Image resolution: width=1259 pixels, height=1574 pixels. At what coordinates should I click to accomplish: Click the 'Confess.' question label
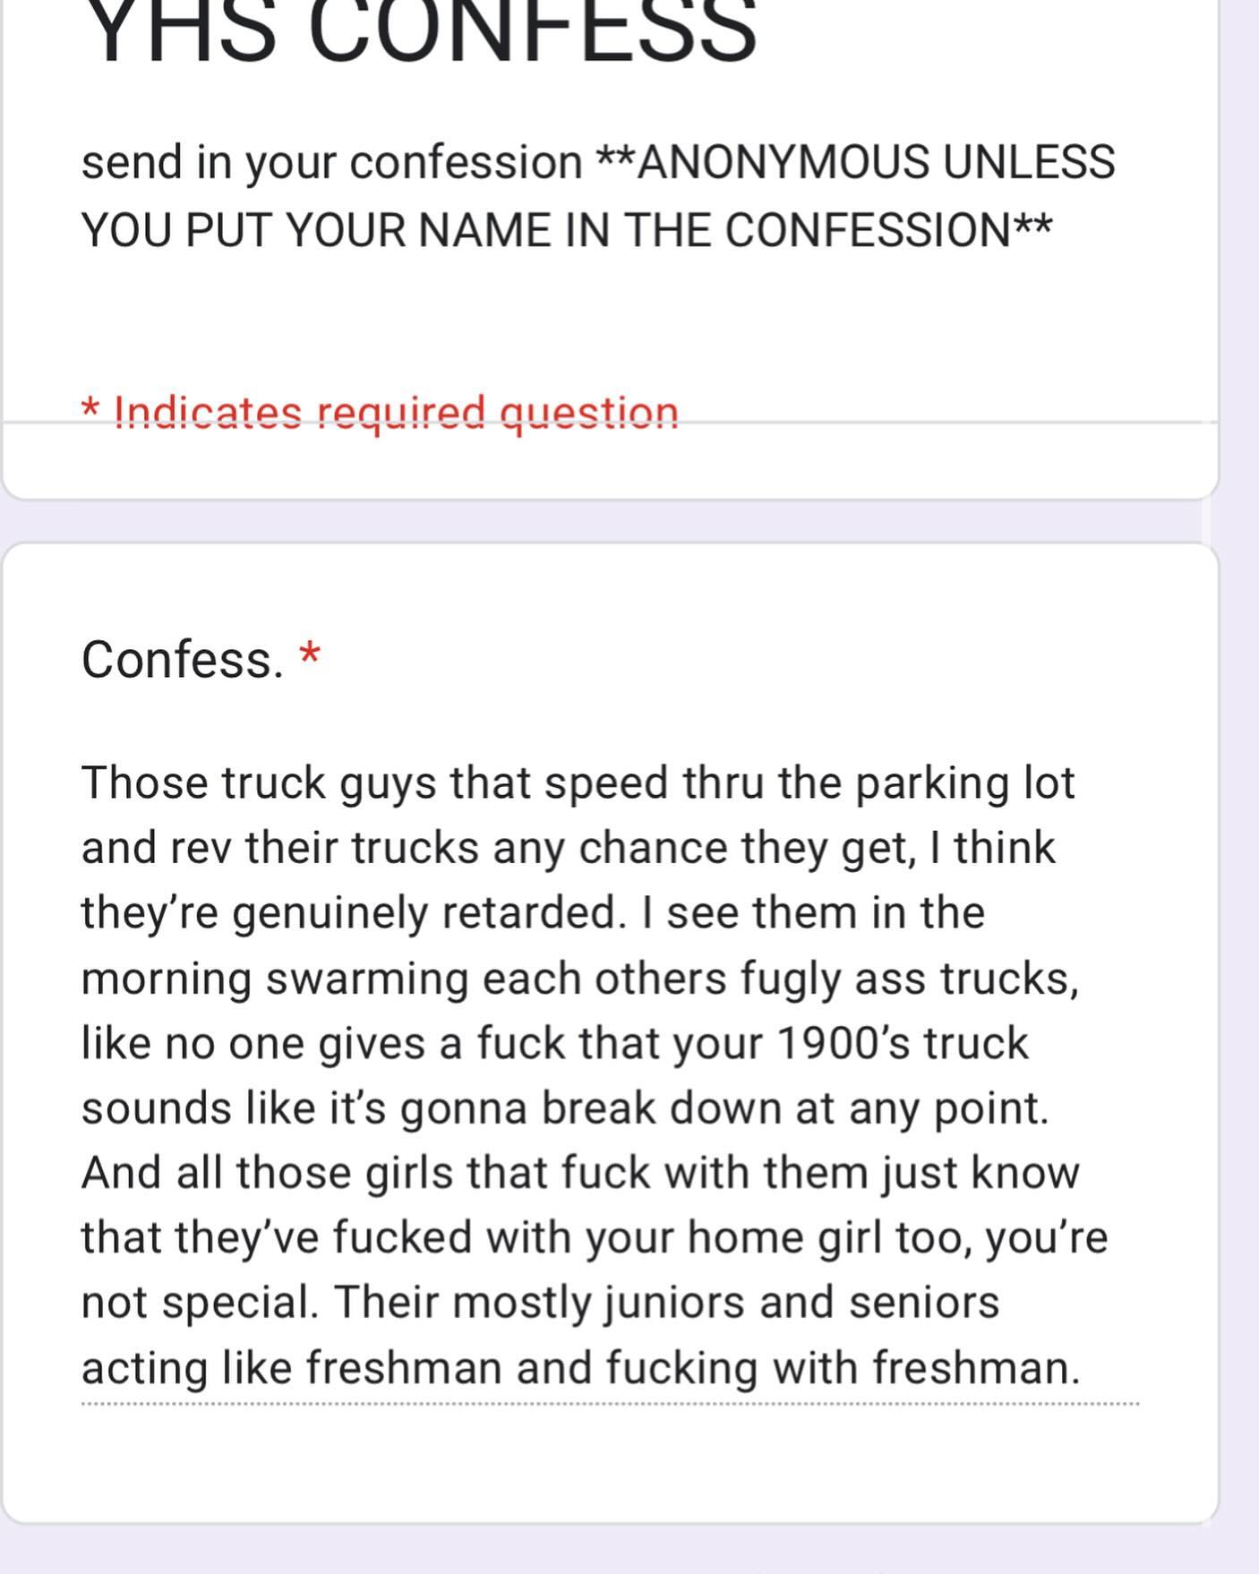(x=182, y=660)
